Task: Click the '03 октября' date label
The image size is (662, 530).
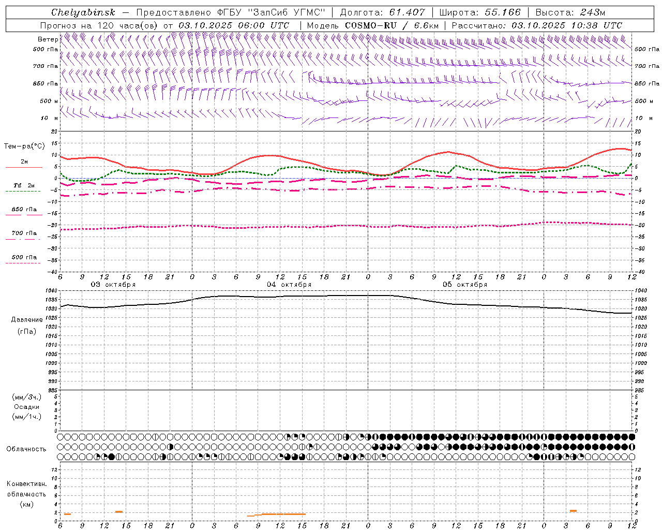Action: coord(113,285)
